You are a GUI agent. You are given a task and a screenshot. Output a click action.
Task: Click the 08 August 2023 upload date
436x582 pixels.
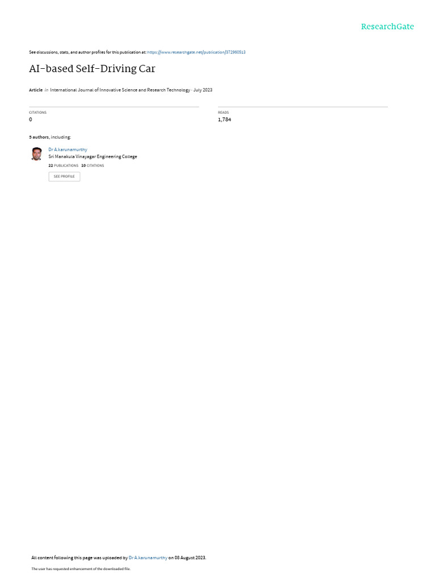(190, 558)
